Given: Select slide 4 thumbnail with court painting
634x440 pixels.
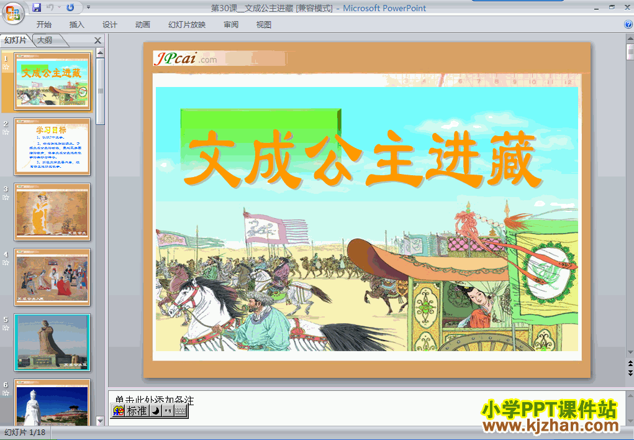Looking at the screenshot, I should [x=52, y=277].
